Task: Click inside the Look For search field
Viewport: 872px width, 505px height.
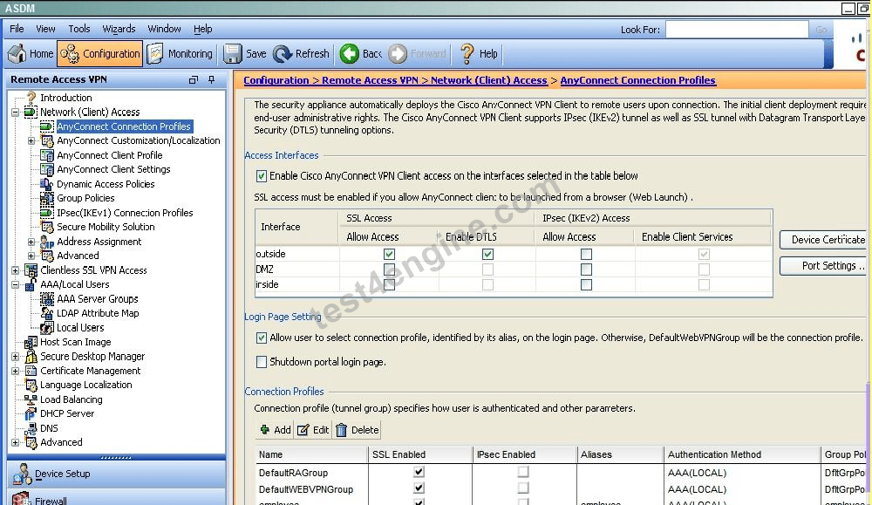Action: point(737,30)
